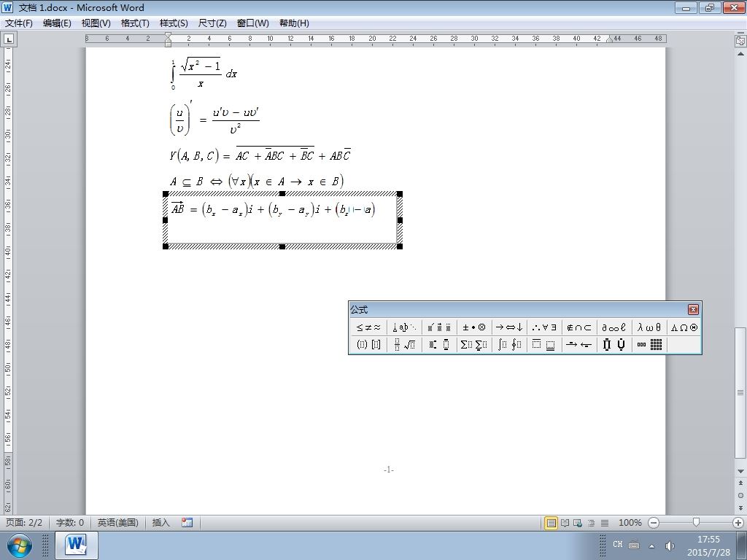Open the subscript and superscript templates
Screen dimensions: 747x560
[x=438, y=344]
